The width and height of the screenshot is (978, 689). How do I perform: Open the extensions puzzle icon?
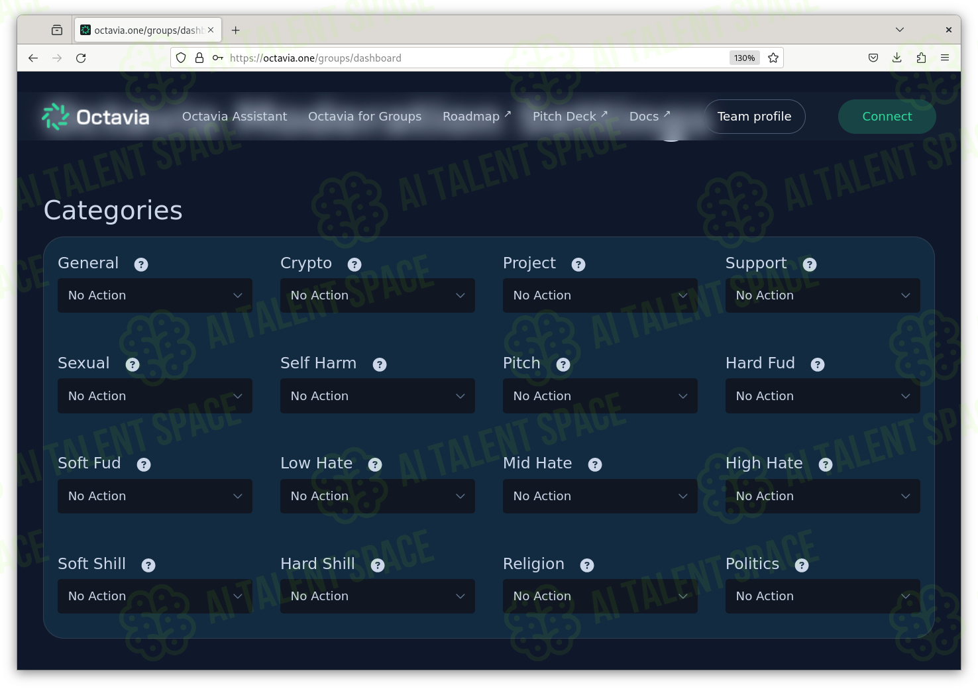[921, 58]
